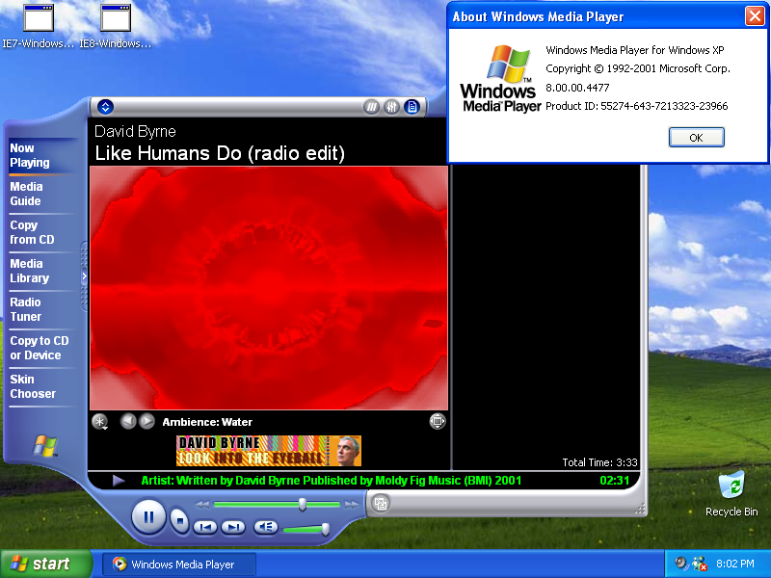Toggle the playlist pane in Now Playing
The image size is (771, 578).
(412, 107)
